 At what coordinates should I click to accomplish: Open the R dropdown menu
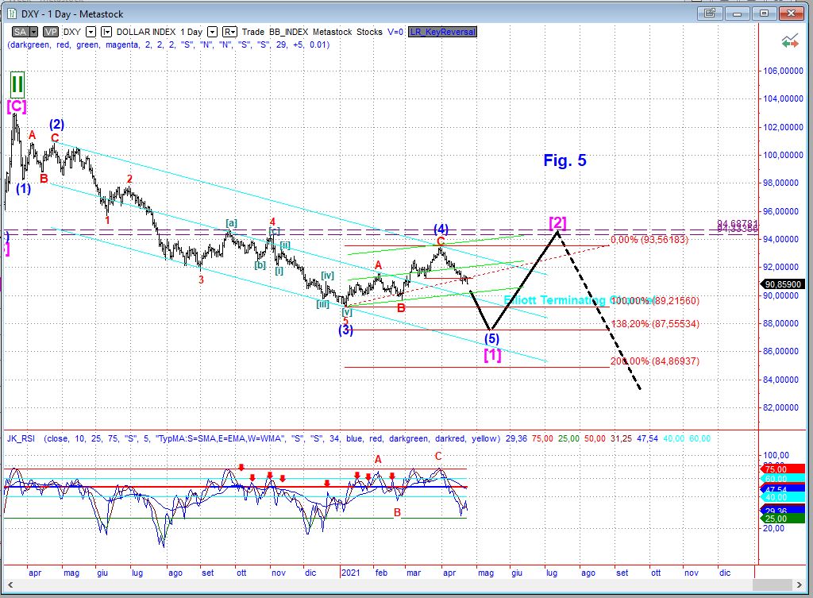click(x=229, y=32)
